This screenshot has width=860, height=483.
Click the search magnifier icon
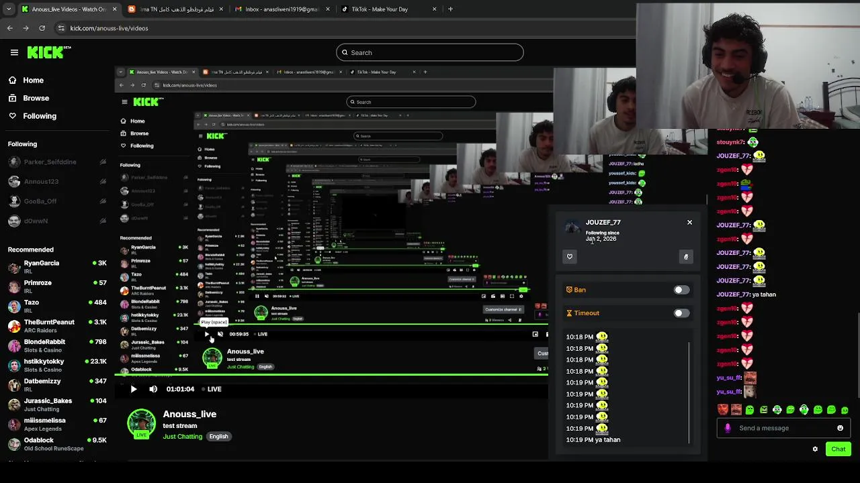click(x=345, y=52)
